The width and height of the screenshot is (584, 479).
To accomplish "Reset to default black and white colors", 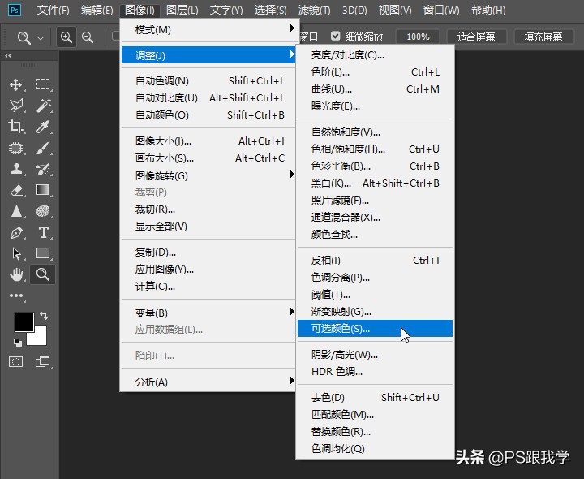I will [x=18, y=342].
